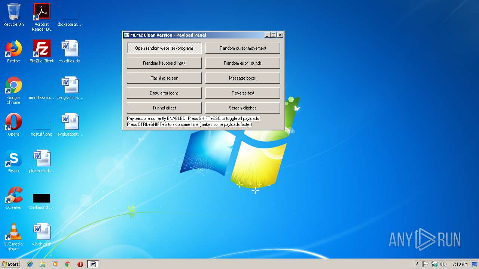Select xxxtitles.rtf document icon
The width and height of the screenshot is (479, 269).
[x=70, y=52]
